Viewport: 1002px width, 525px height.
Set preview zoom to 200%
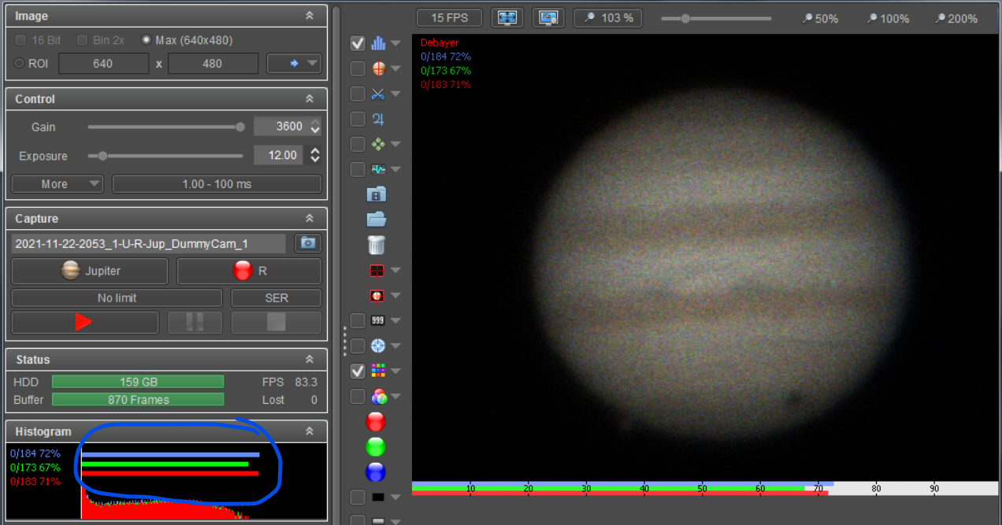pos(956,18)
